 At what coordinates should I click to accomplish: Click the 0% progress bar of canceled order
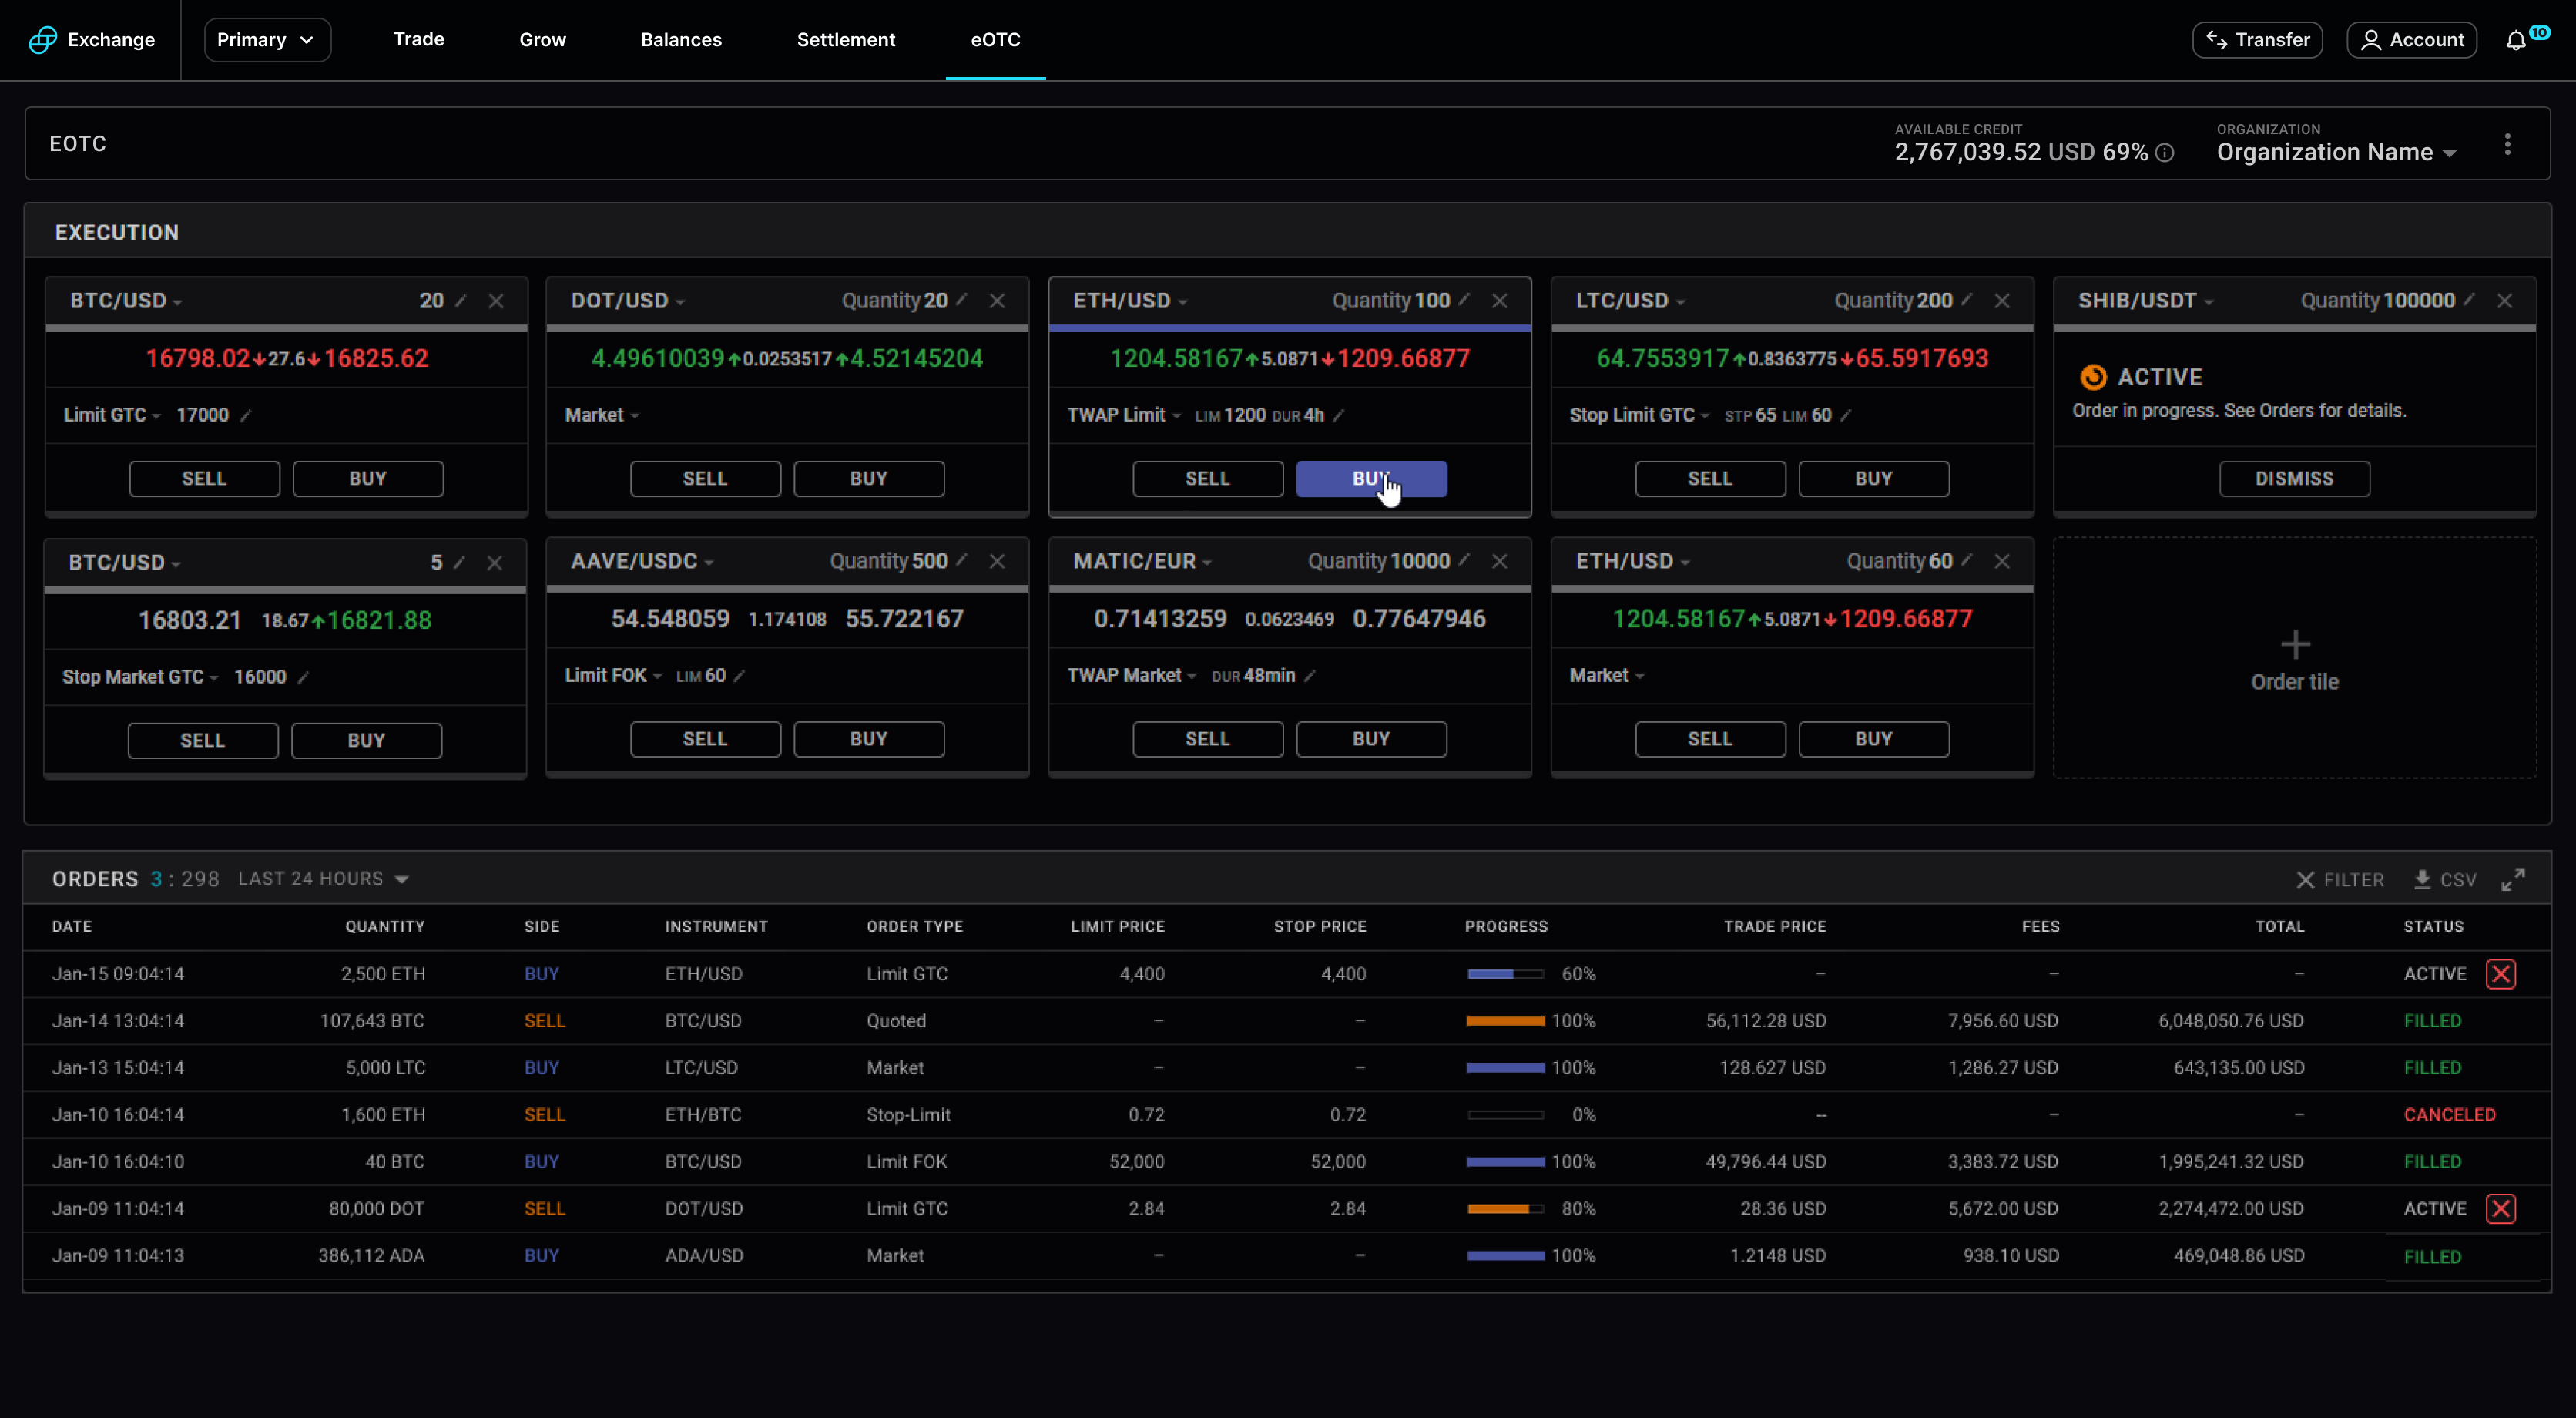[1505, 1114]
